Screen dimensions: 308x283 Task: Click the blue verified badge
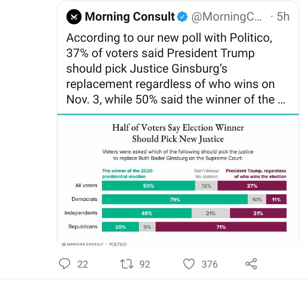tap(182, 17)
